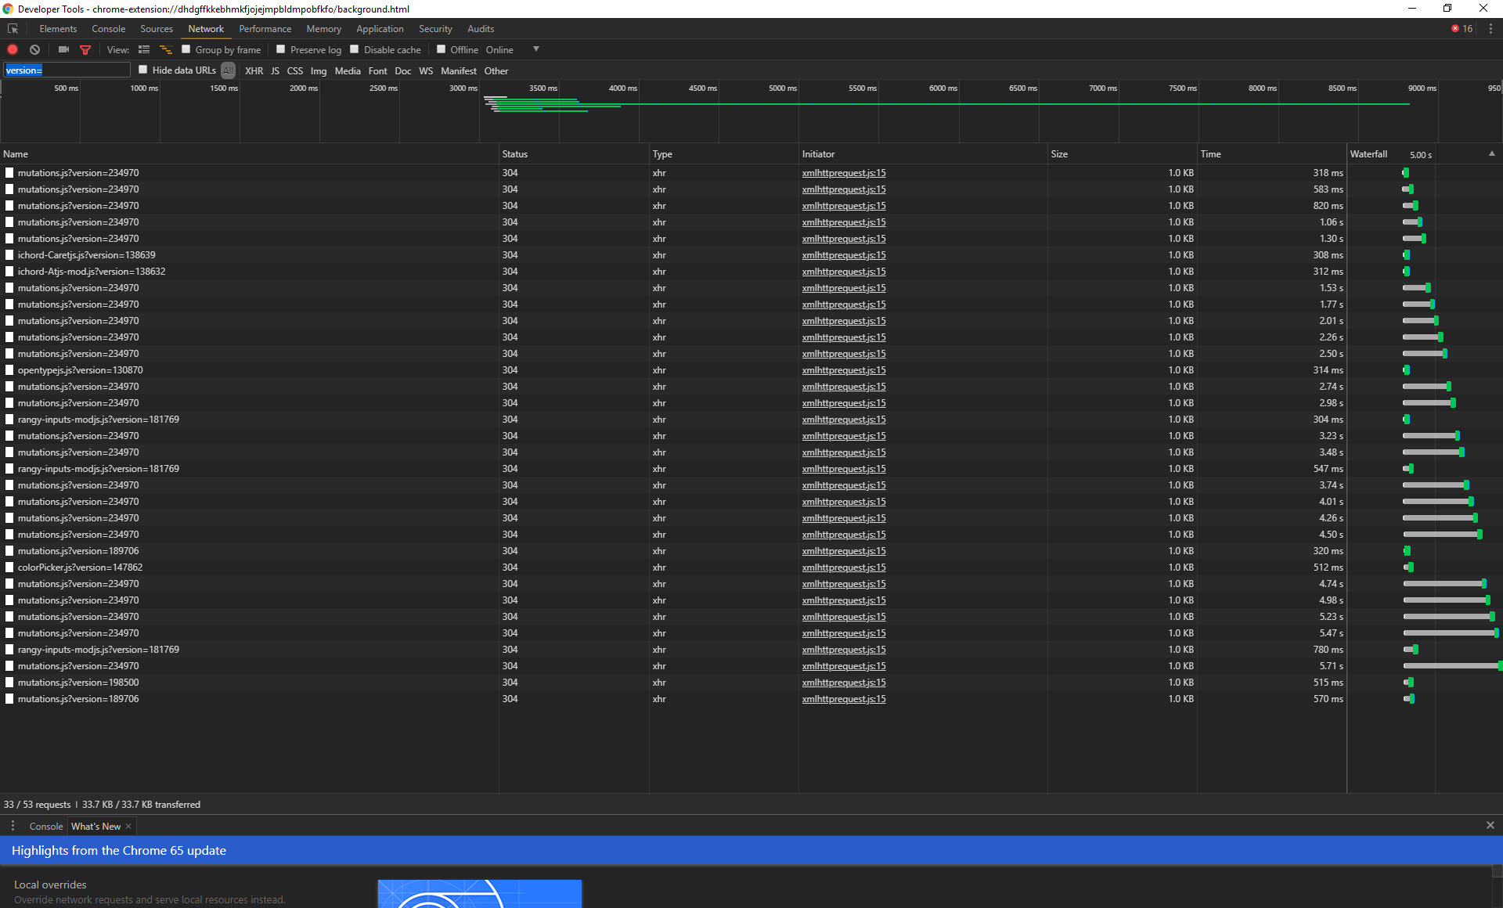Image resolution: width=1503 pixels, height=908 pixels.
Task: Open the Console drawer tab
Action: pos(45,826)
